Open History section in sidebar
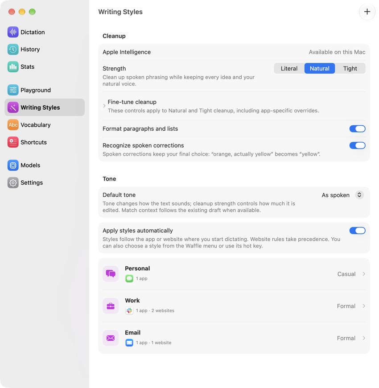Screen dimensions: 379x388 (x=45, y=49)
